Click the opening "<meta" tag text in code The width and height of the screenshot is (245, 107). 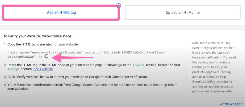[12, 52]
